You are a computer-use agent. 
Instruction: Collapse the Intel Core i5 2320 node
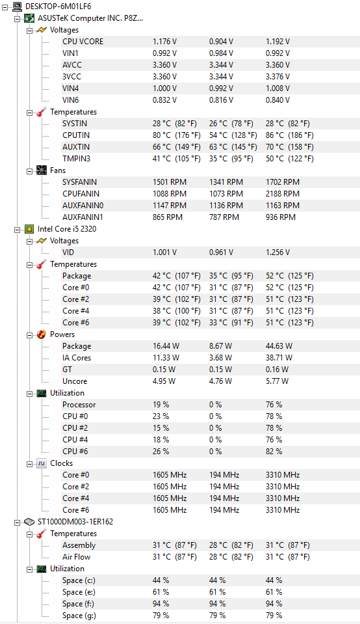coord(17,229)
